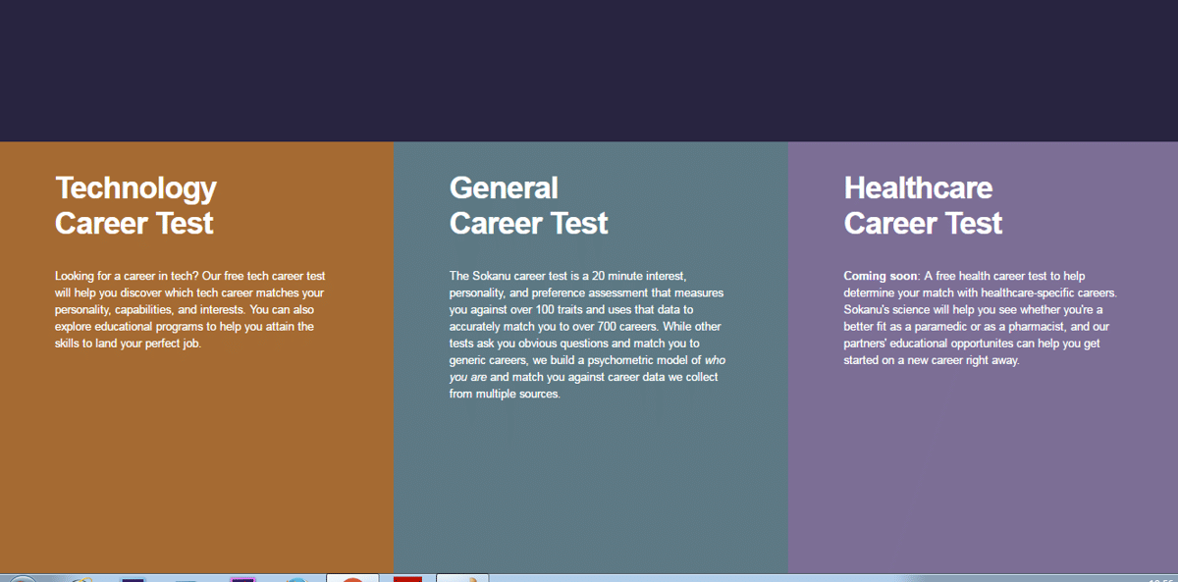Click the 'skills to land your perfect job' line

(x=128, y=344)
